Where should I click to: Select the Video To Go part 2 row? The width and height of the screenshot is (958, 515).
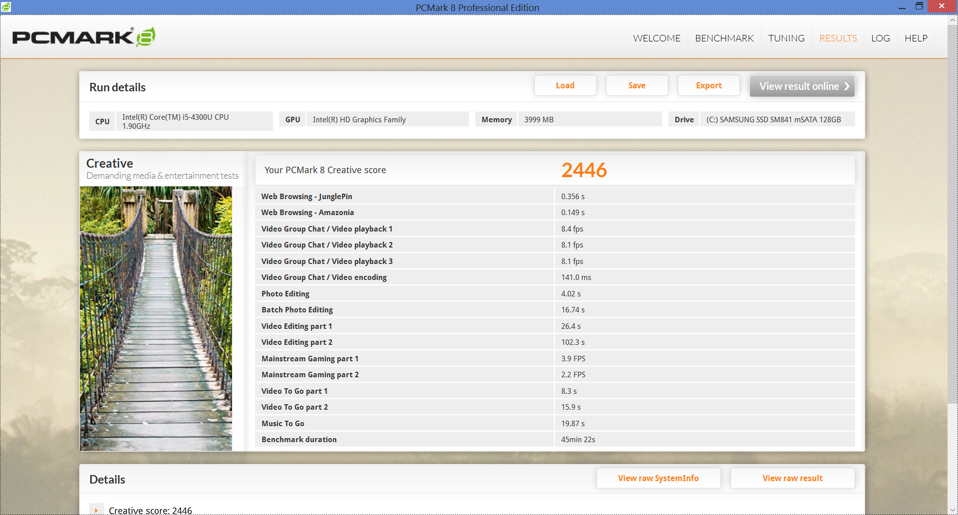[555, 407]
